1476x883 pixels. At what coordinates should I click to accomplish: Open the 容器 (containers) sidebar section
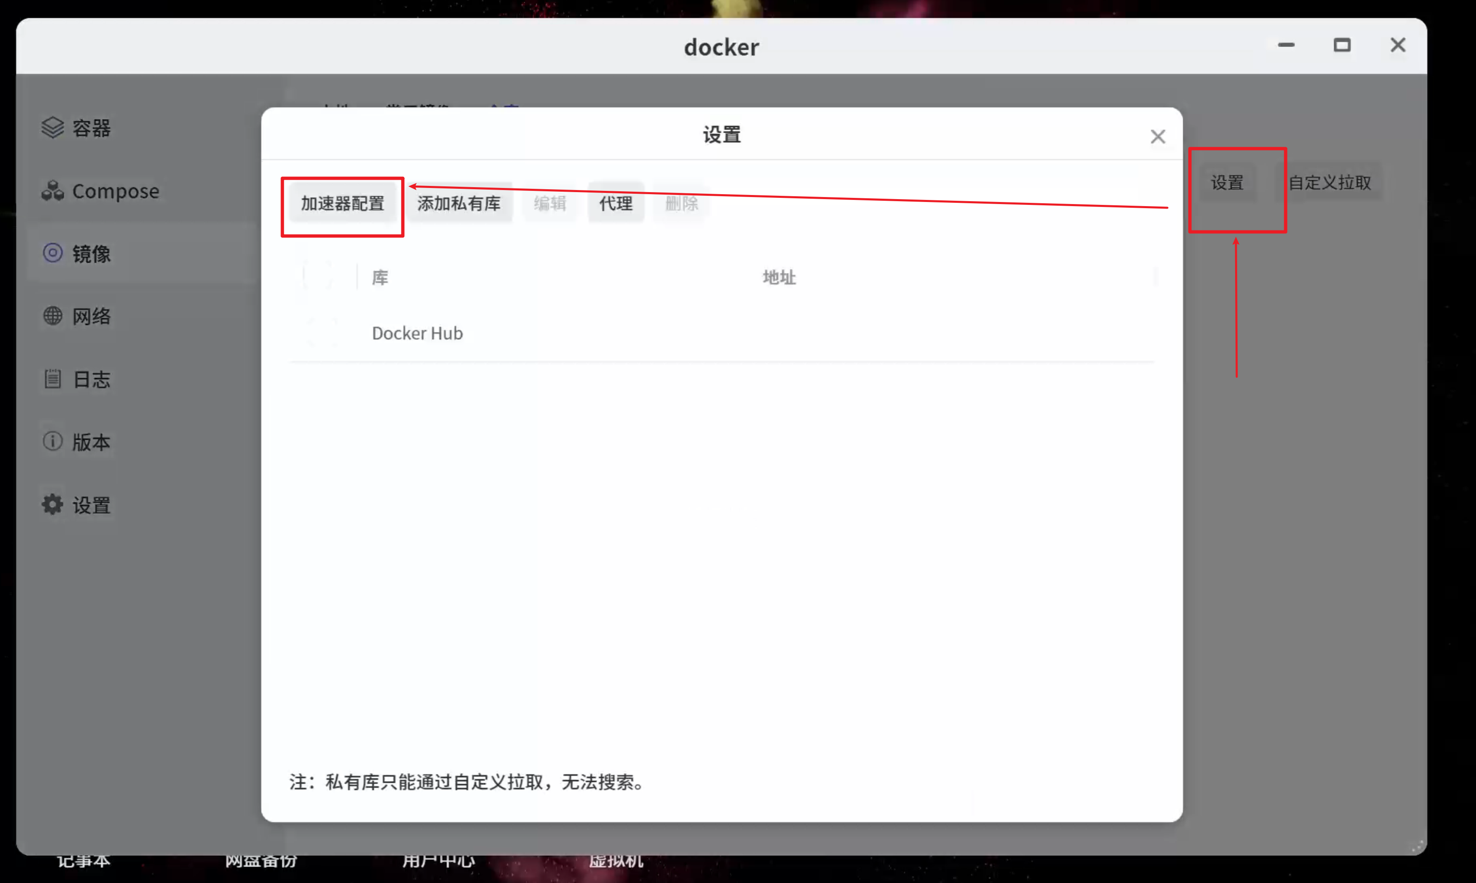tap(76, 127)
